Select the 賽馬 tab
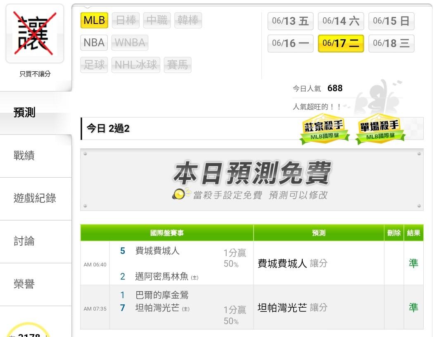The image size is (446, 337). 178,65
